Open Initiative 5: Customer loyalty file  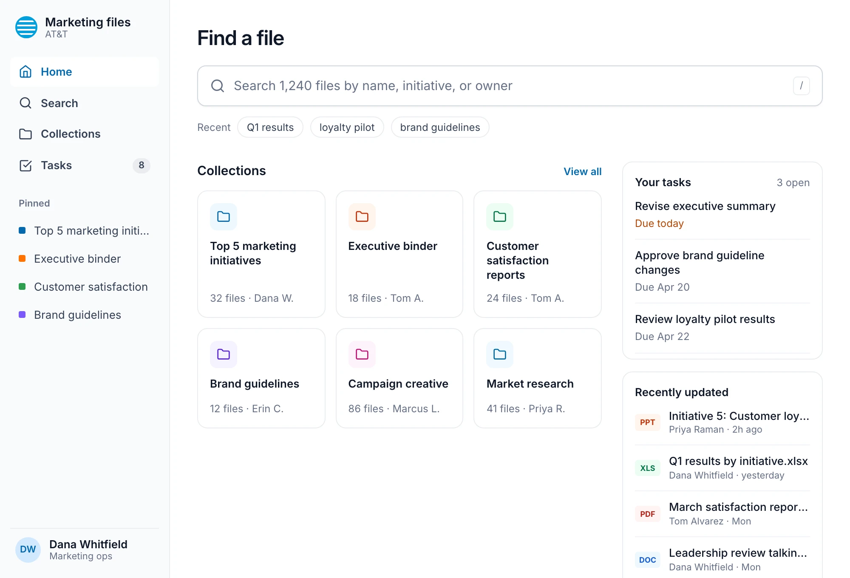722,422
